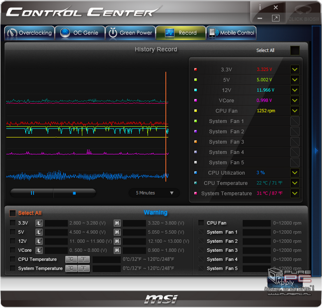Toggle 5V graph display check
322x308 pixels.
click(x=295, y=80)
